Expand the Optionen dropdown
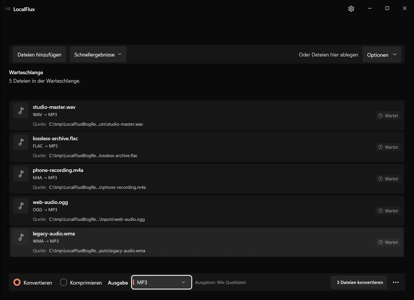The height and width of the screenshot is (300, 414). [x=382, y=55]
